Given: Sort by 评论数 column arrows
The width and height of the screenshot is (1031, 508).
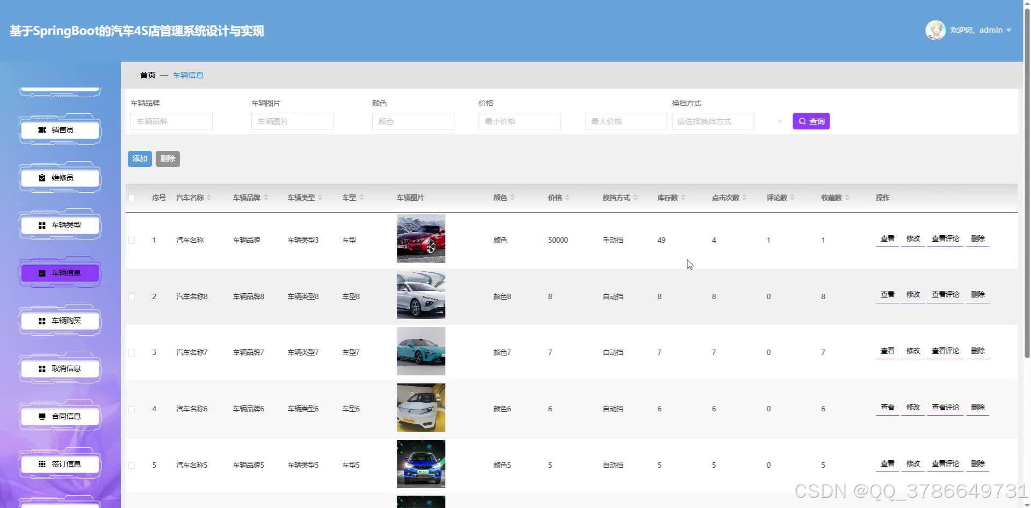Looking at the screenshot, I should click(x=792, y=198).
